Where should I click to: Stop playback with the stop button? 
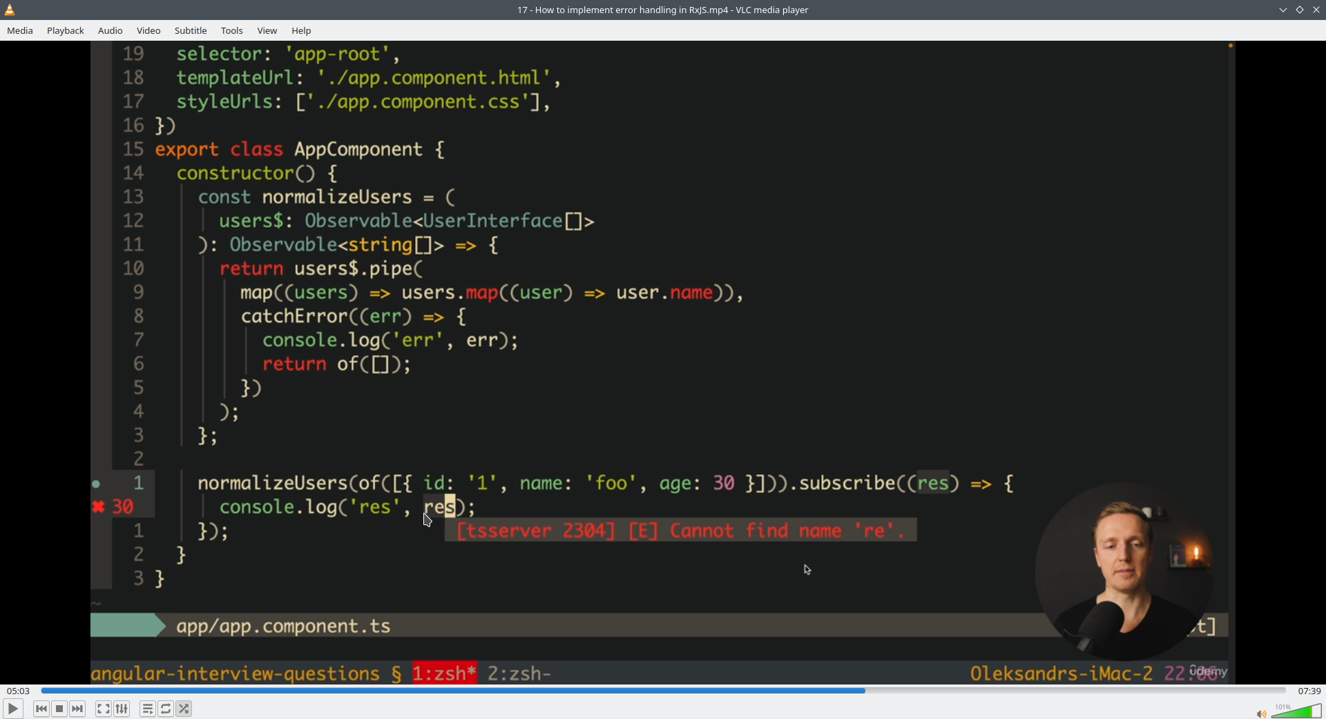tap(59, 709)
